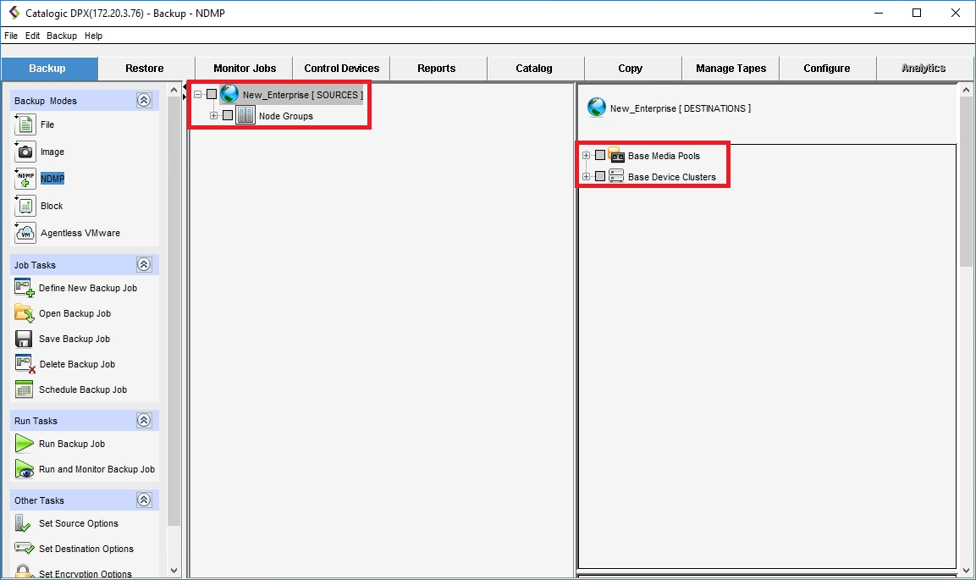Collapse the Backup Modes panel
Viewport: 976px width, 580px height.
(x=144, y=101)
